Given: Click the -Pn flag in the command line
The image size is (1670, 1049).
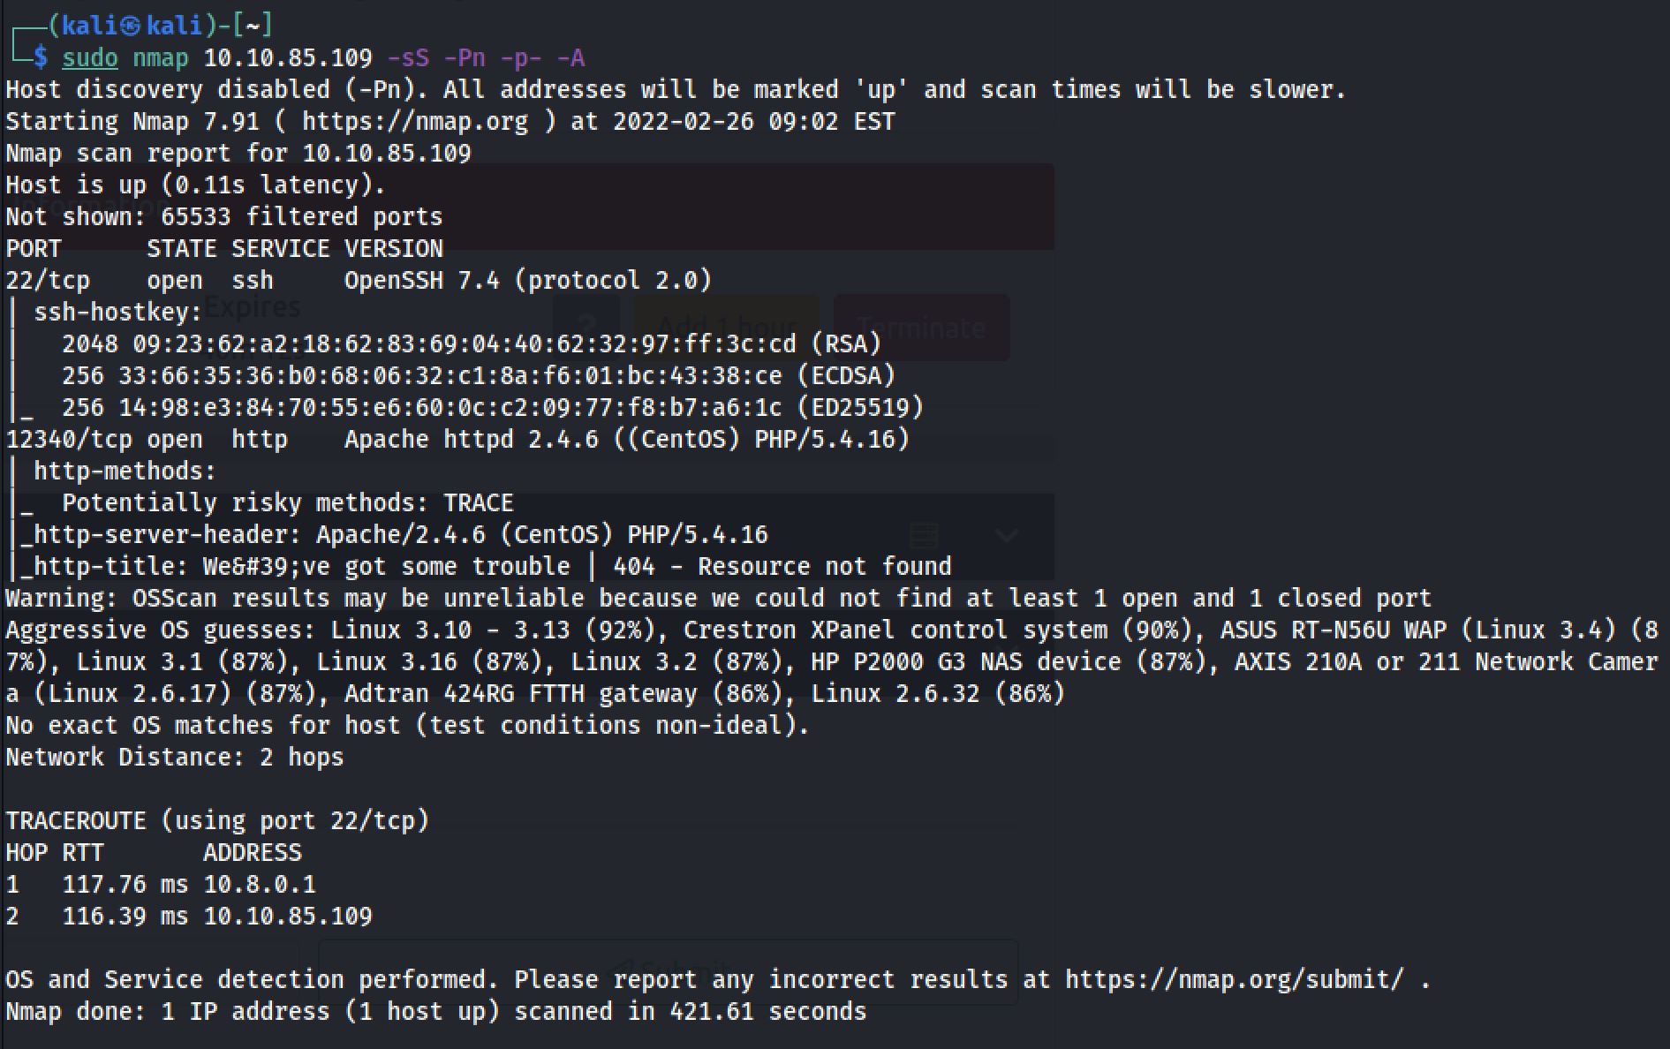Looking at the screenshot, I should coord(465,58).
